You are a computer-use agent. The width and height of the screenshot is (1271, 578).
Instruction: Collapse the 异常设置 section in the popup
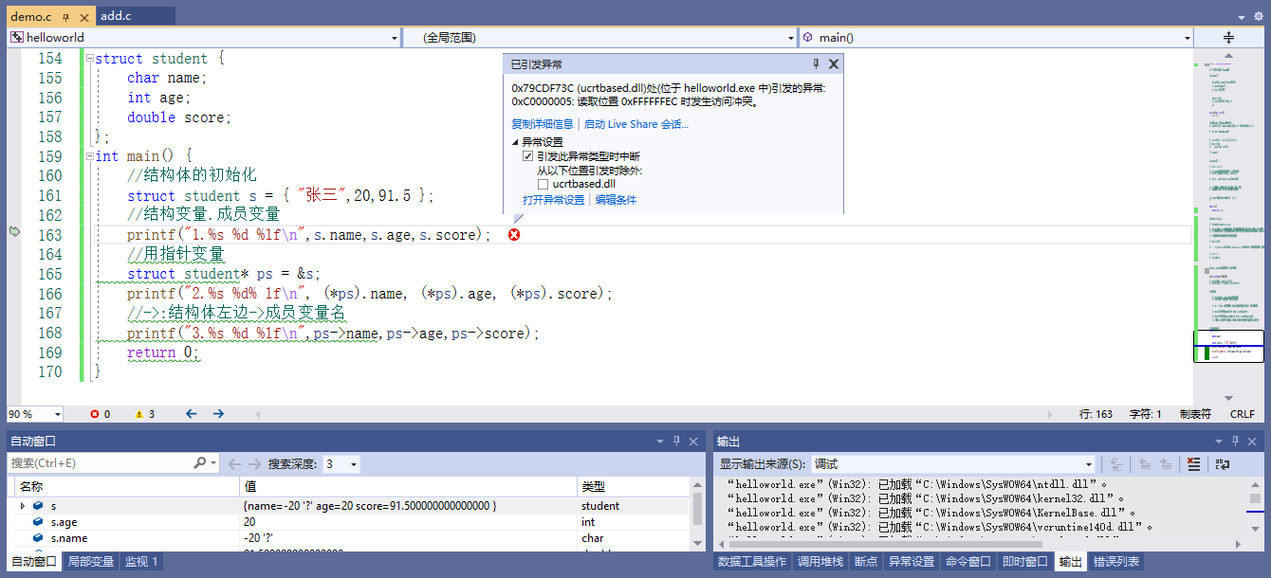515,142
